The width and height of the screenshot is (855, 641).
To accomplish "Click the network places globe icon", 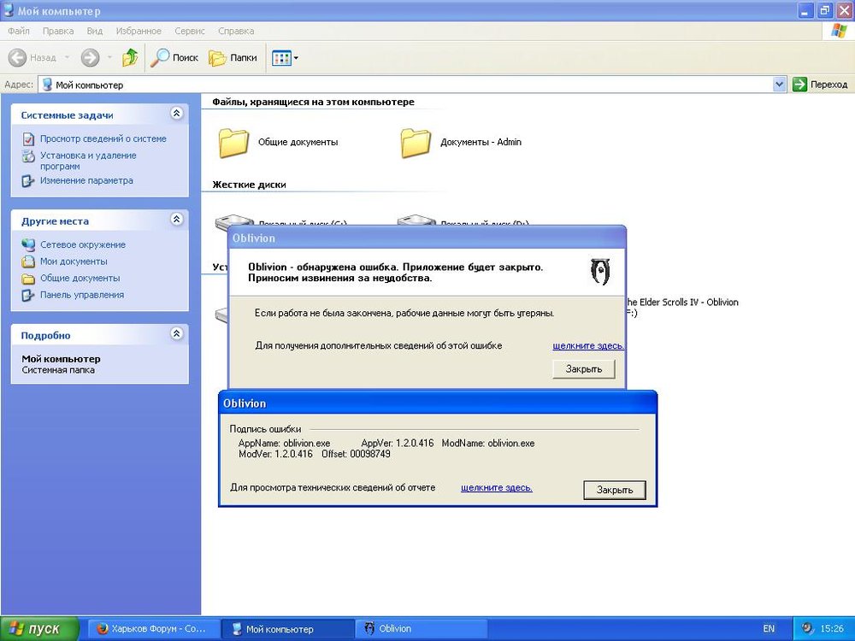I will point(28,244).
